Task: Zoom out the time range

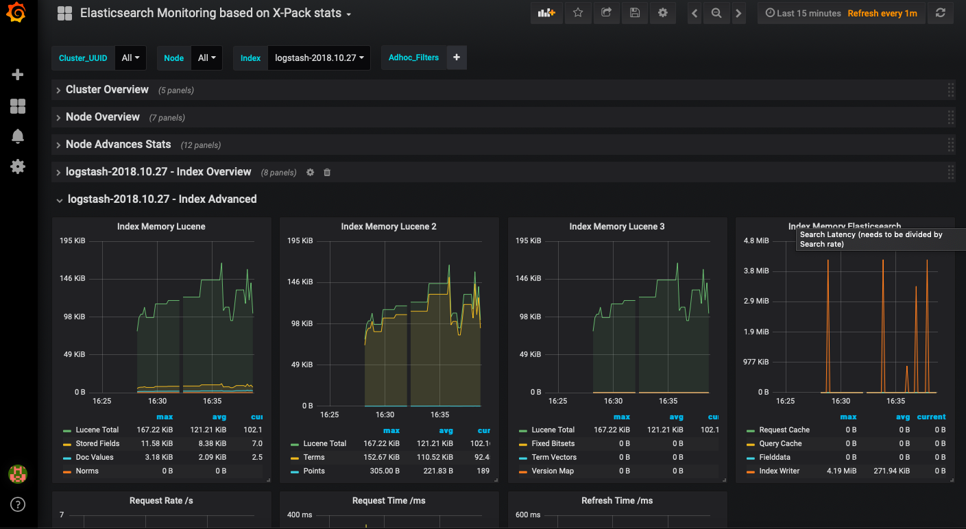Action: [716, 13]
